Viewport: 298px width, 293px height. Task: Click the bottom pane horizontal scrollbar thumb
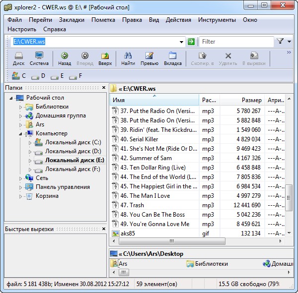pos(124,273)
